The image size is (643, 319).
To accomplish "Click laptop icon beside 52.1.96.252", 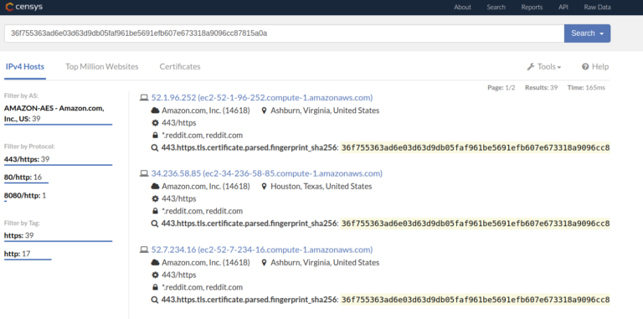I will point(144,98).
